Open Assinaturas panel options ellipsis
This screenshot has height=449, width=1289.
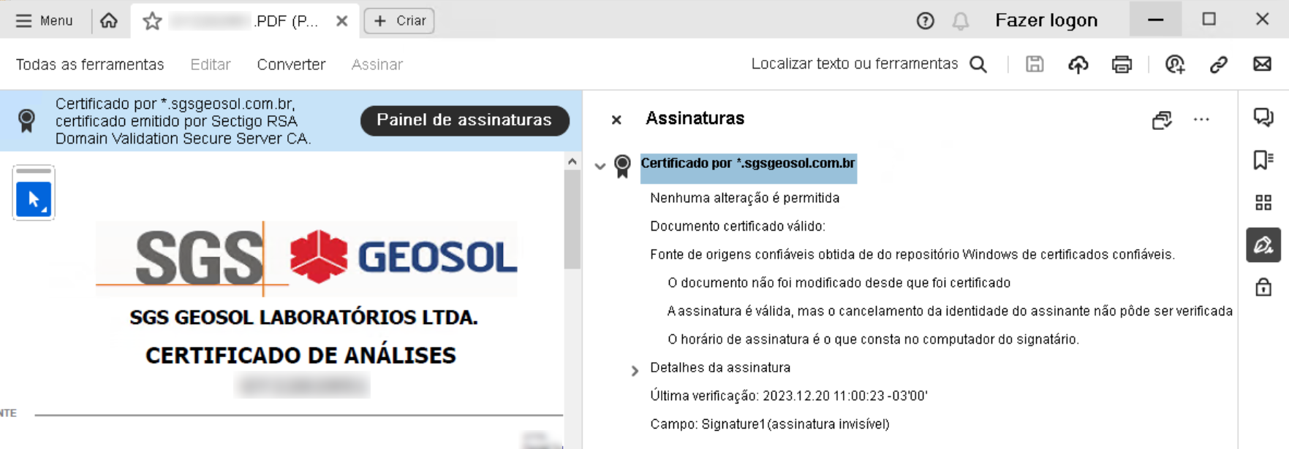click(x=1201, y=120)
